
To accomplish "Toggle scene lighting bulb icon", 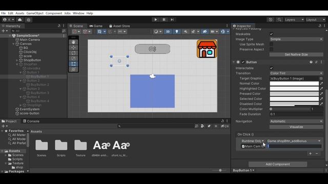I will 177,32.
